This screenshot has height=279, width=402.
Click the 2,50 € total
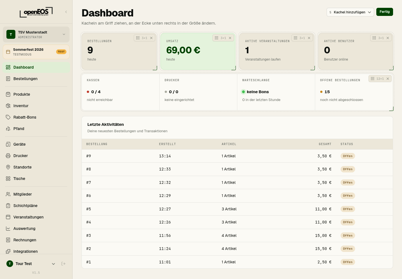pos(324,262)
